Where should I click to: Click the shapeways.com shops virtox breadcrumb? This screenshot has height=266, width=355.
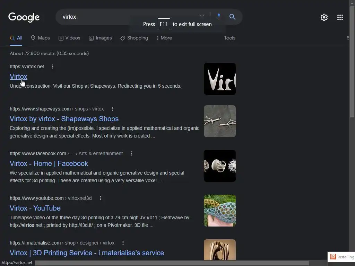coord(57,109)
